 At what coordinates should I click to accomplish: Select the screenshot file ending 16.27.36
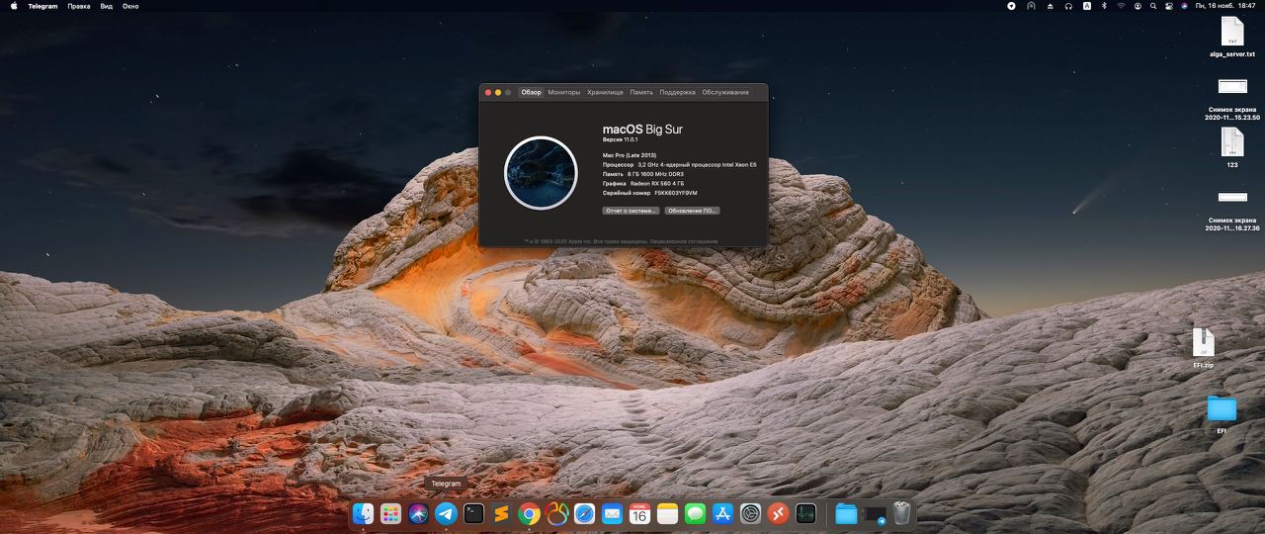pyautogui.click(x=1231, y=209)
